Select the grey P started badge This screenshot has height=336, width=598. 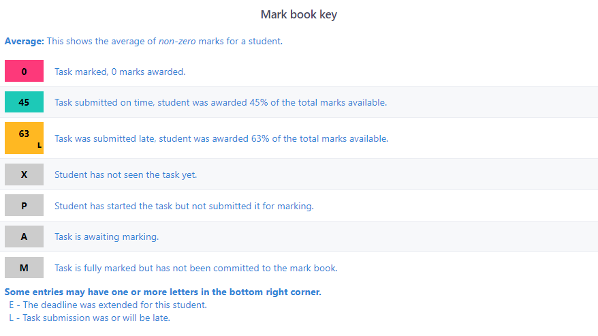(24, 205)
